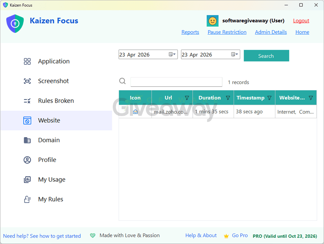Click the Application grid icon in sidebar

[x=27, y=61]
